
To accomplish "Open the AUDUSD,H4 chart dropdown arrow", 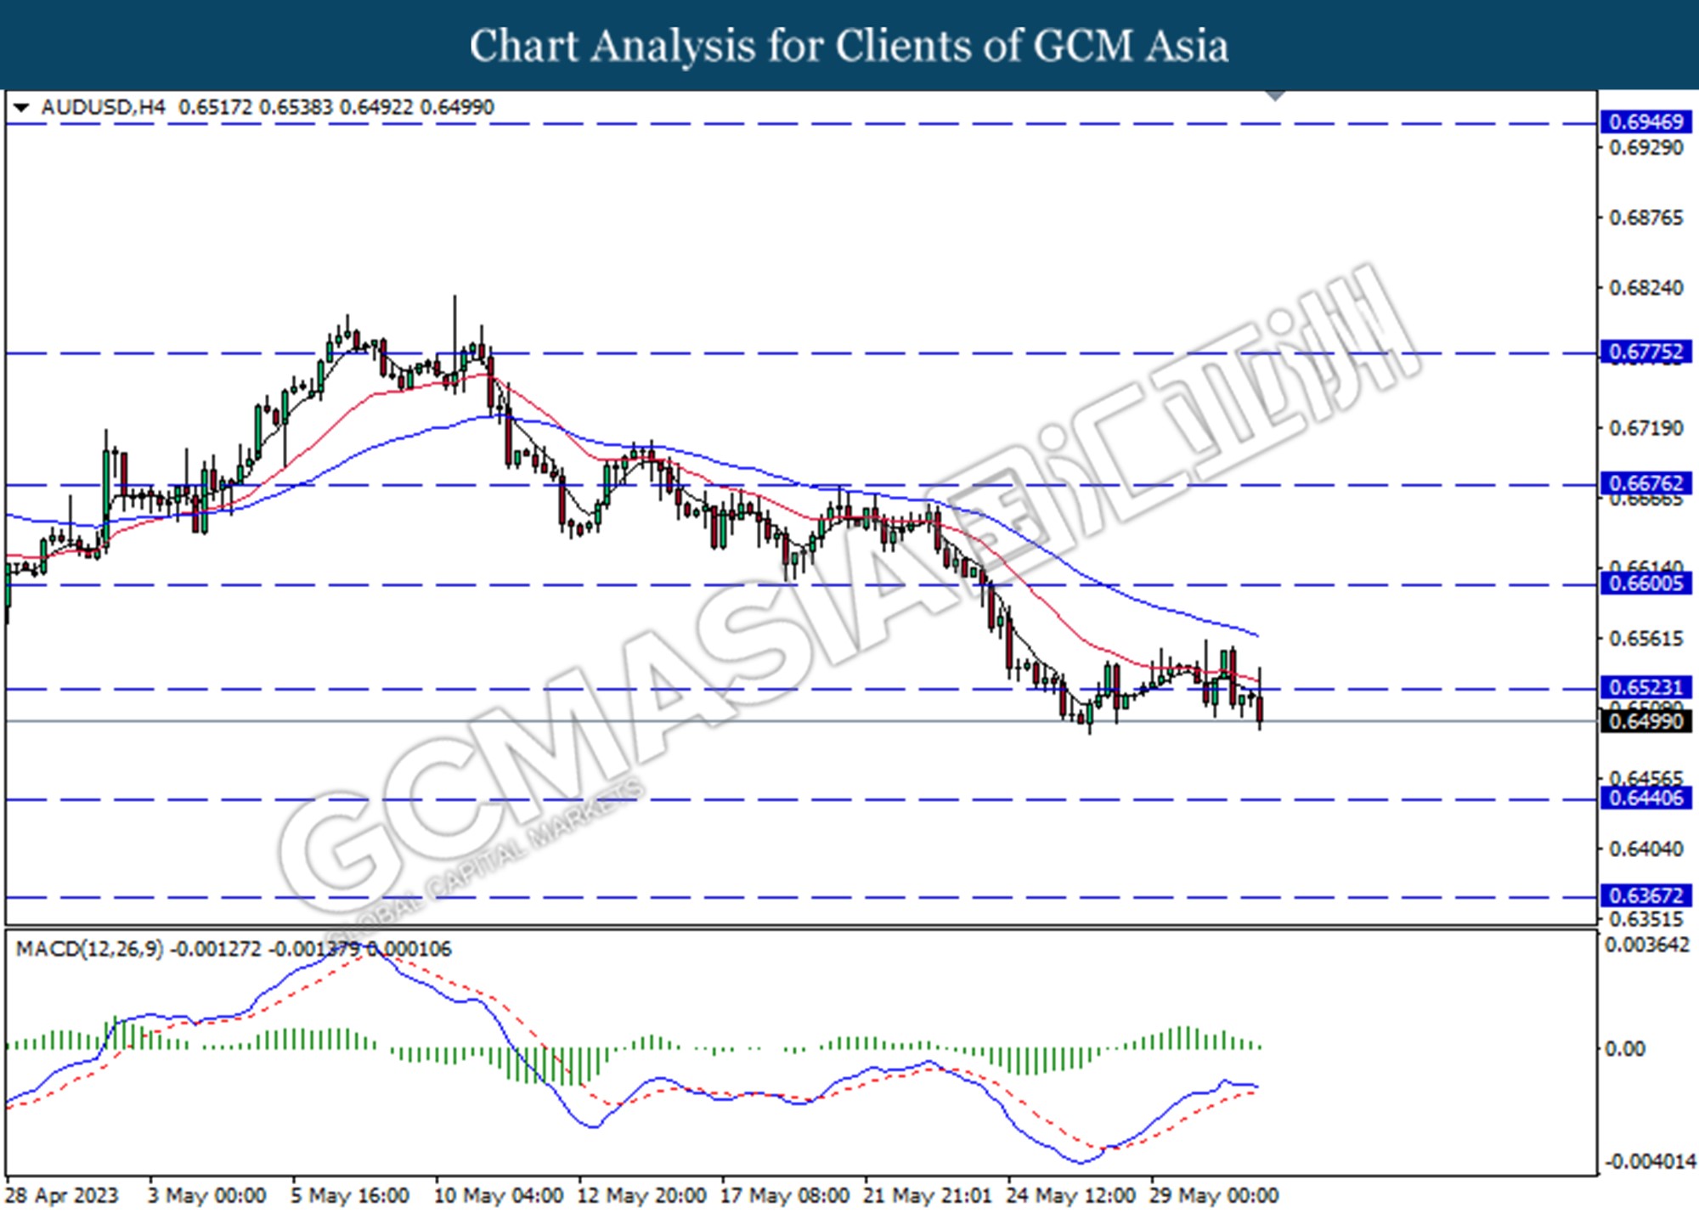I will pos(22,108).
